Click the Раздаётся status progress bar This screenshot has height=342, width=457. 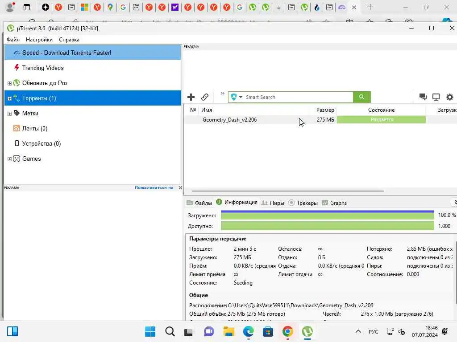[381, 119]
